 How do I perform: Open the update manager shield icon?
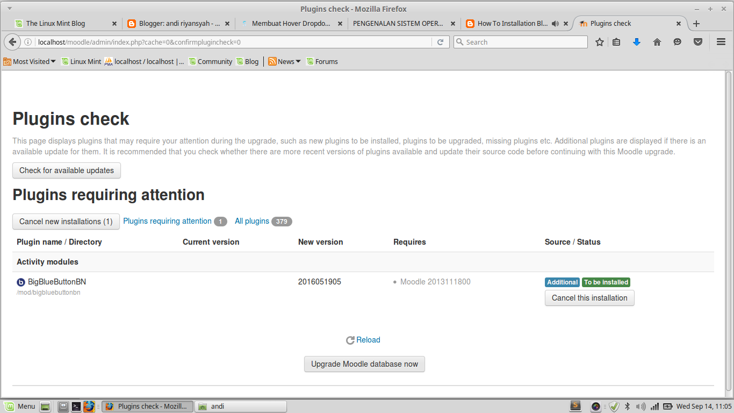coord(614,407)
